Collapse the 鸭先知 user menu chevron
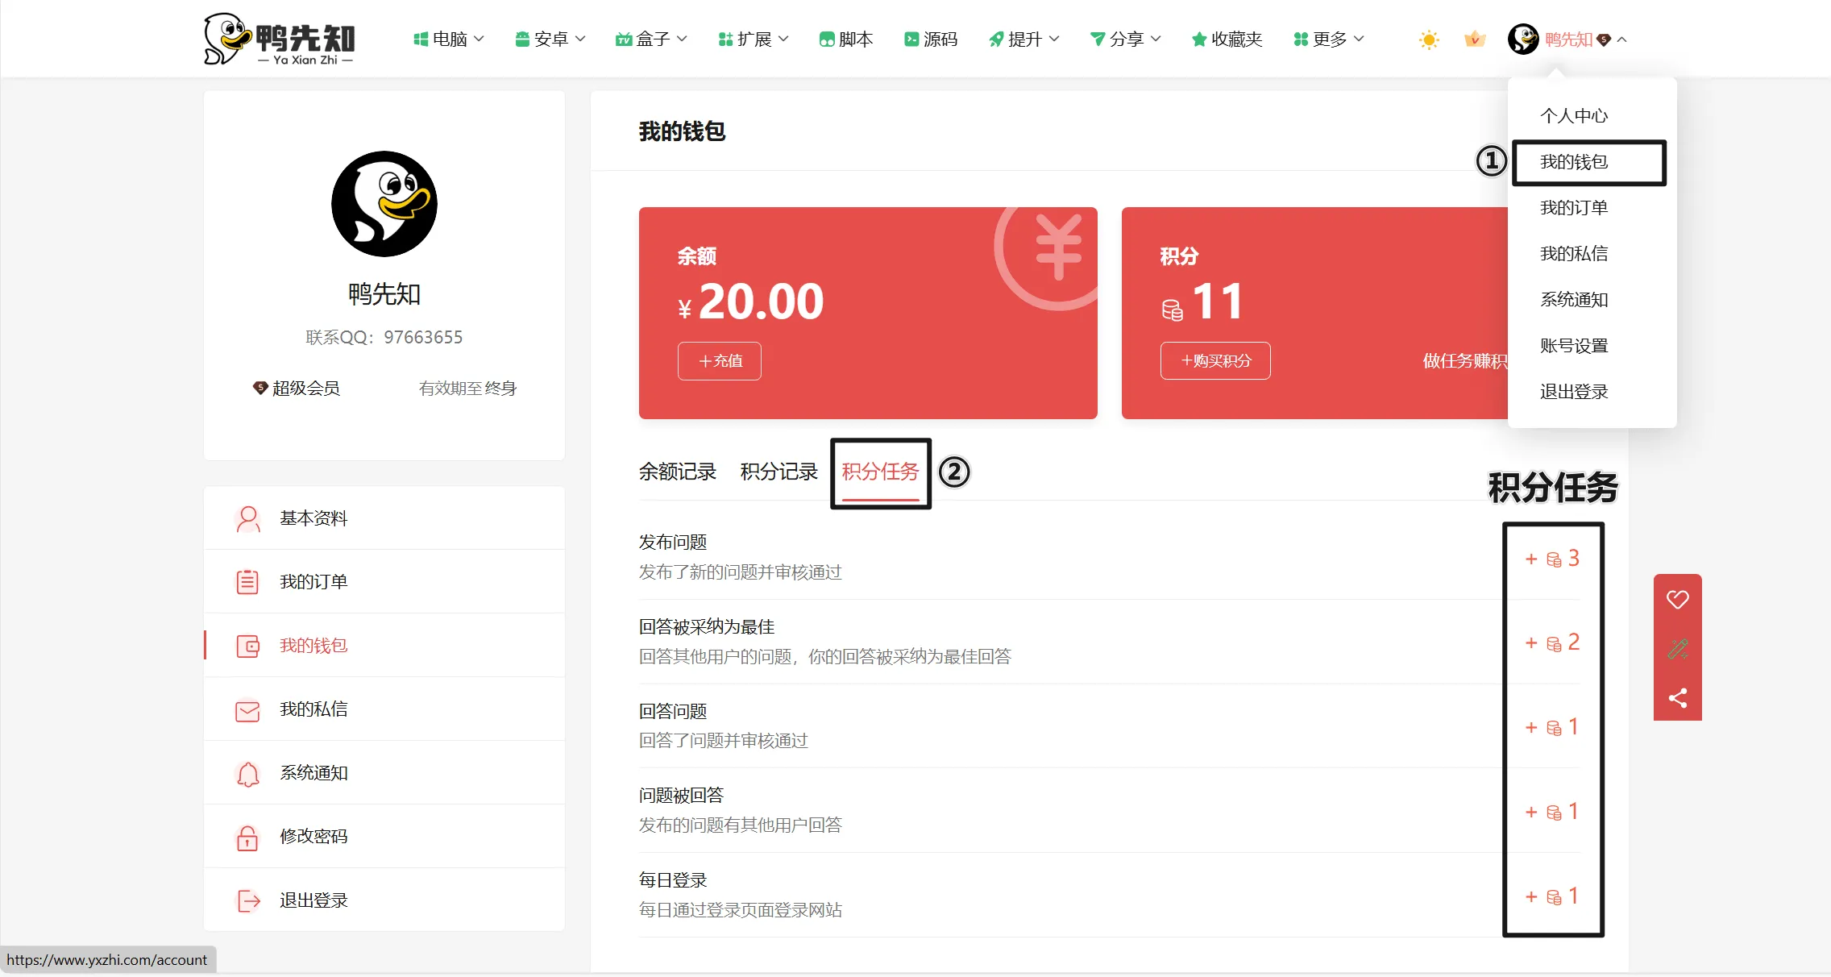The image size is (1831, 977). [1621, 39]
